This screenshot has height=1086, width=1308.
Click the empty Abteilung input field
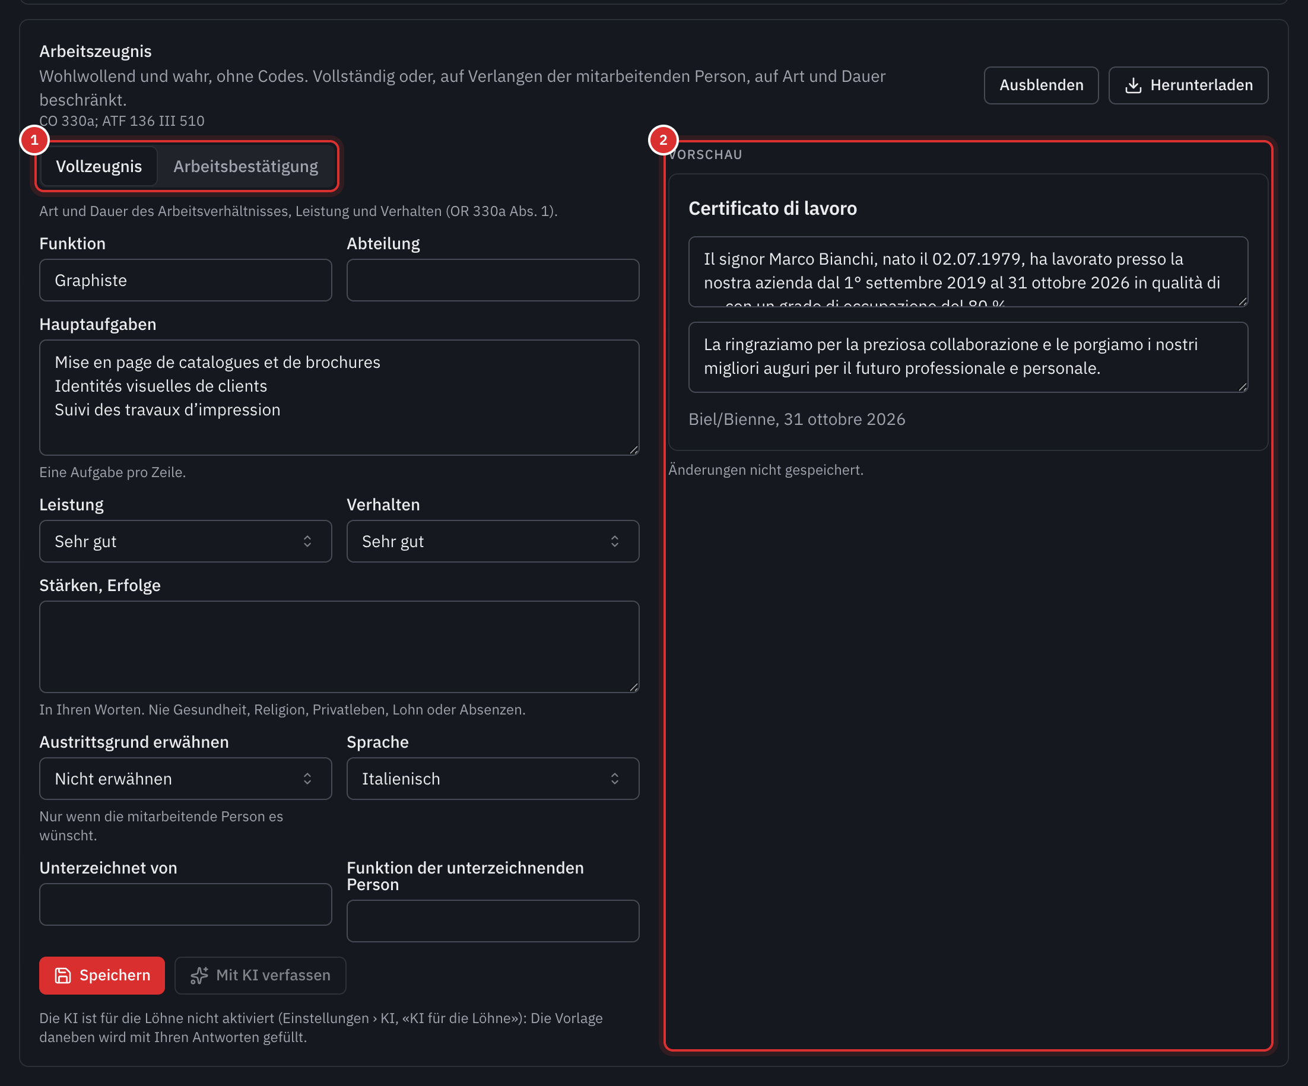tap(493, 280)
